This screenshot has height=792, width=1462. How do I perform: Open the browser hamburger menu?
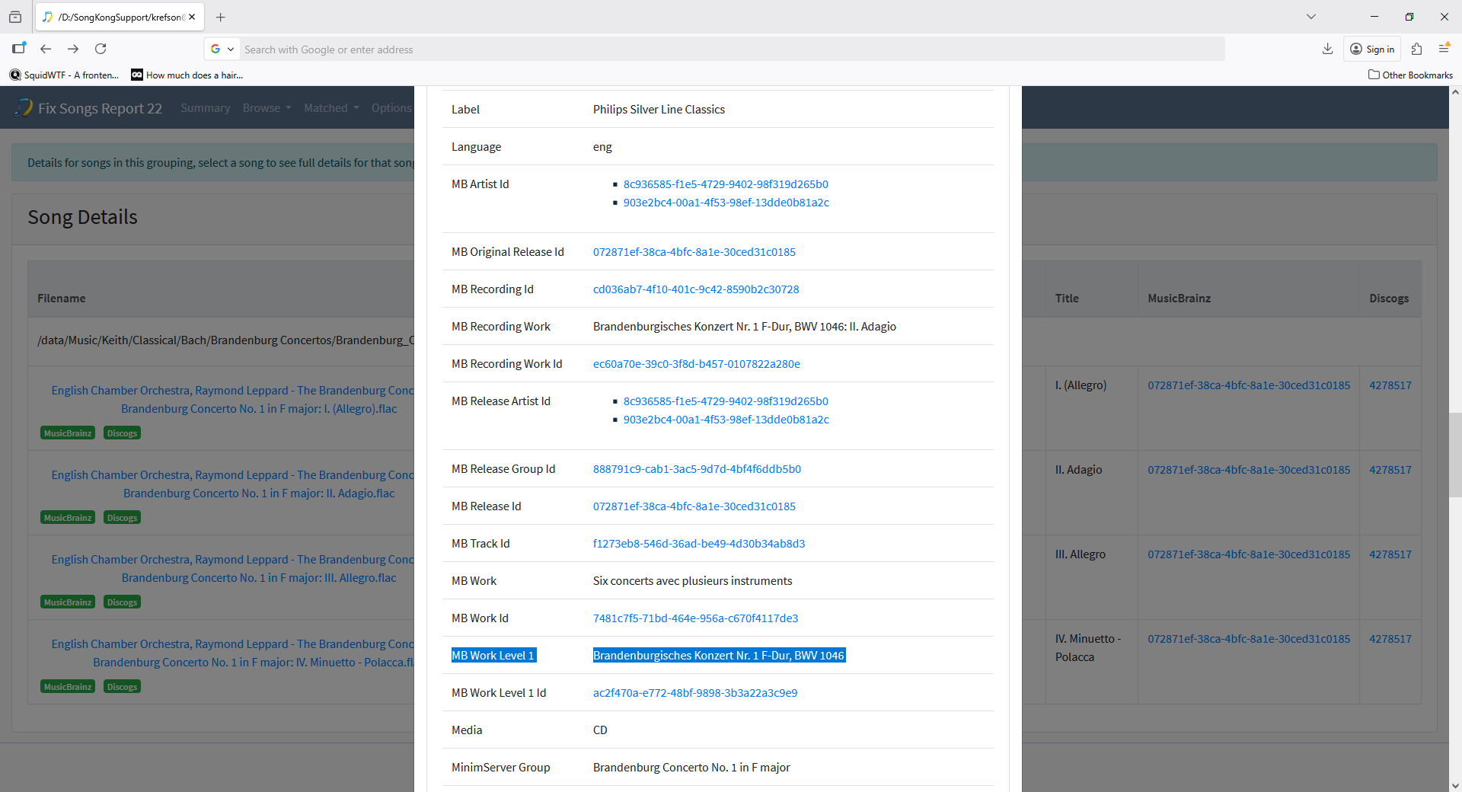click(x=1444, y=49)
